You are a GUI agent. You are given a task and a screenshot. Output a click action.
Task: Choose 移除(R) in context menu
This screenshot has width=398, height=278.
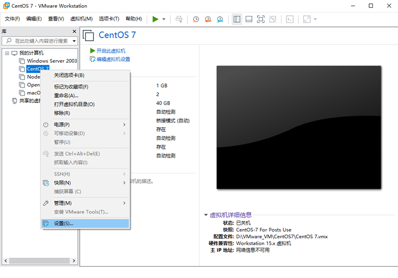pos(85,113)
